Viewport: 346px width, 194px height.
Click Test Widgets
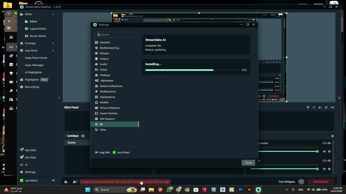pos(287,182)
